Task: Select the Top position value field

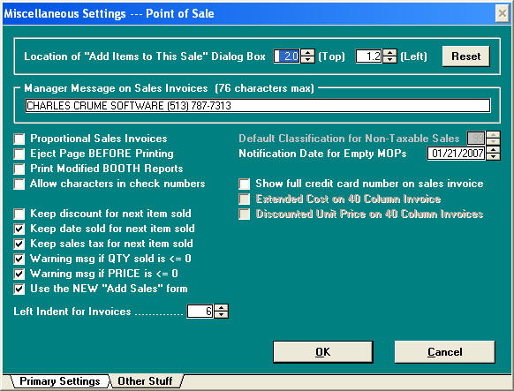Action: [287, 56]
